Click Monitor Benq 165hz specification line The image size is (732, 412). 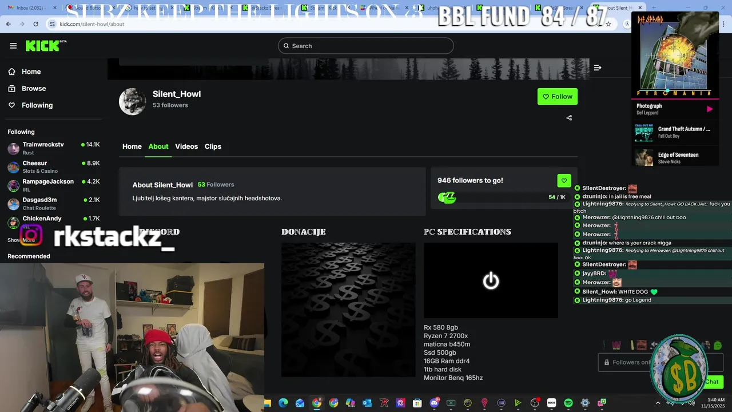[x=453, y=378]
